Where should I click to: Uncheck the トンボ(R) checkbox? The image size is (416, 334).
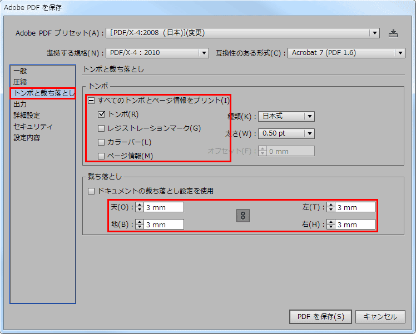coord(101,114)
